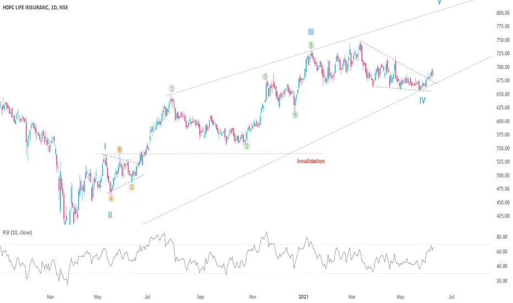513x303 pixels.
Task: Click the 2021 label on time axis
Action: tap(303, 297)
